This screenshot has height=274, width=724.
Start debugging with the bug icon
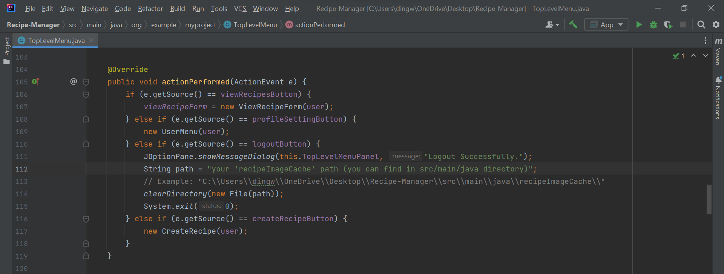click(653, 24)
